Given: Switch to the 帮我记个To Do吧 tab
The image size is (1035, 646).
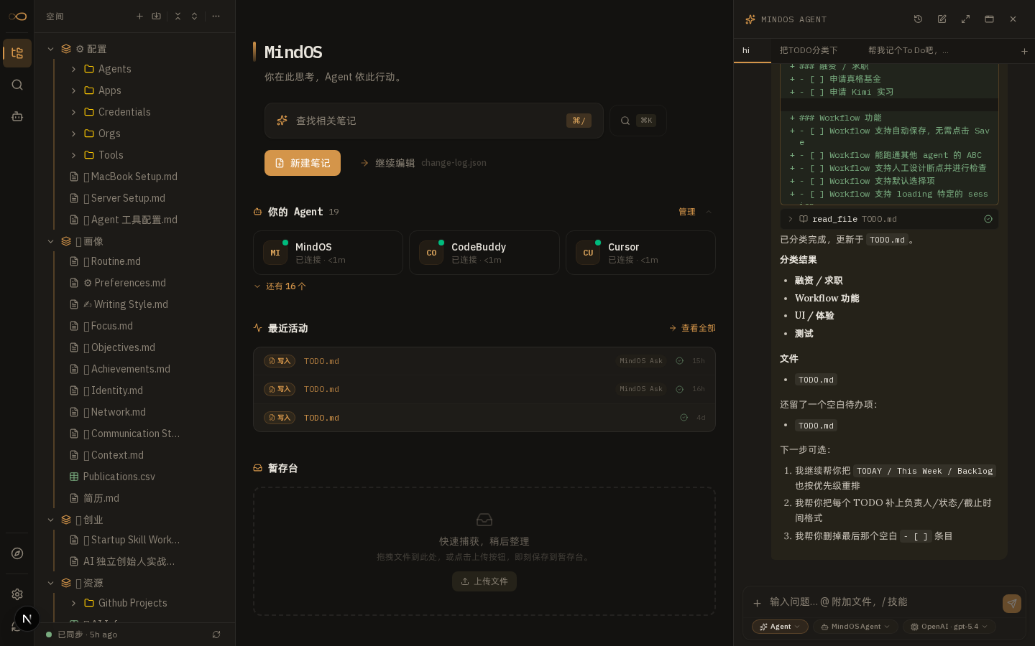Looking at the screenshot, I should coord(908,50).
